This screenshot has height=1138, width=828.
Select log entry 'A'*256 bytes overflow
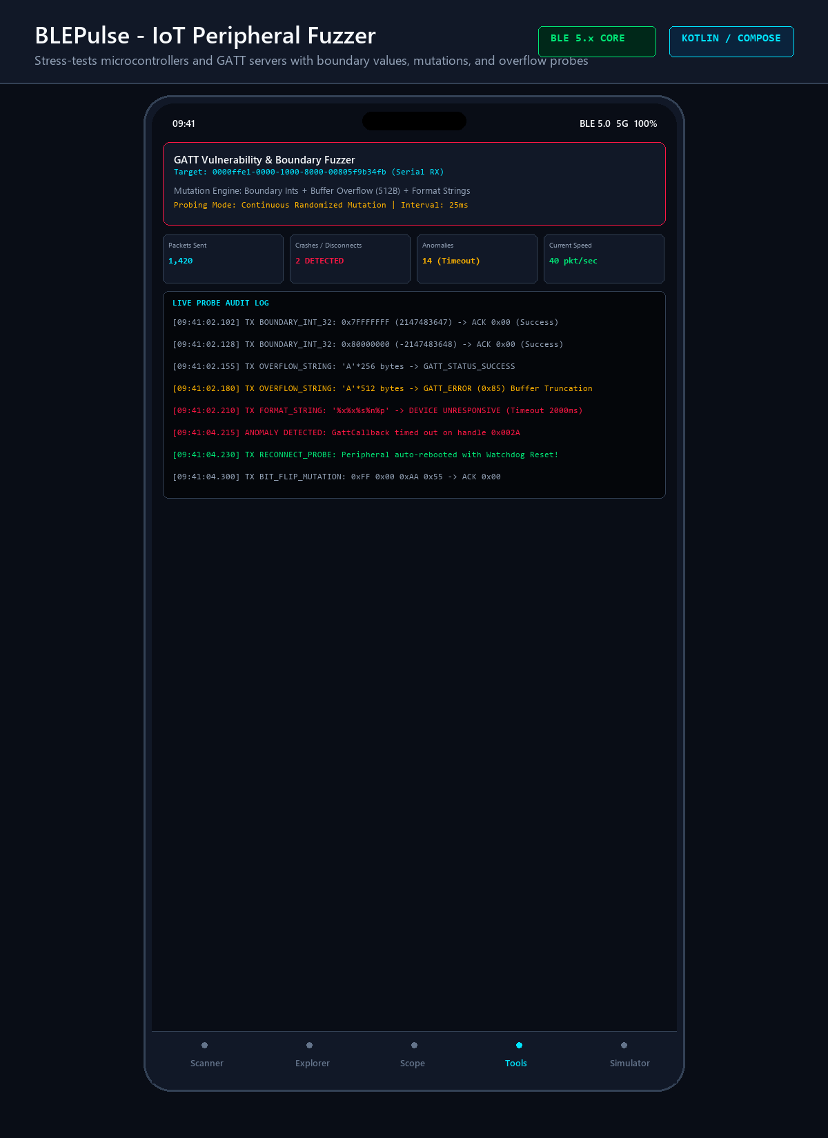pos(344,366)
